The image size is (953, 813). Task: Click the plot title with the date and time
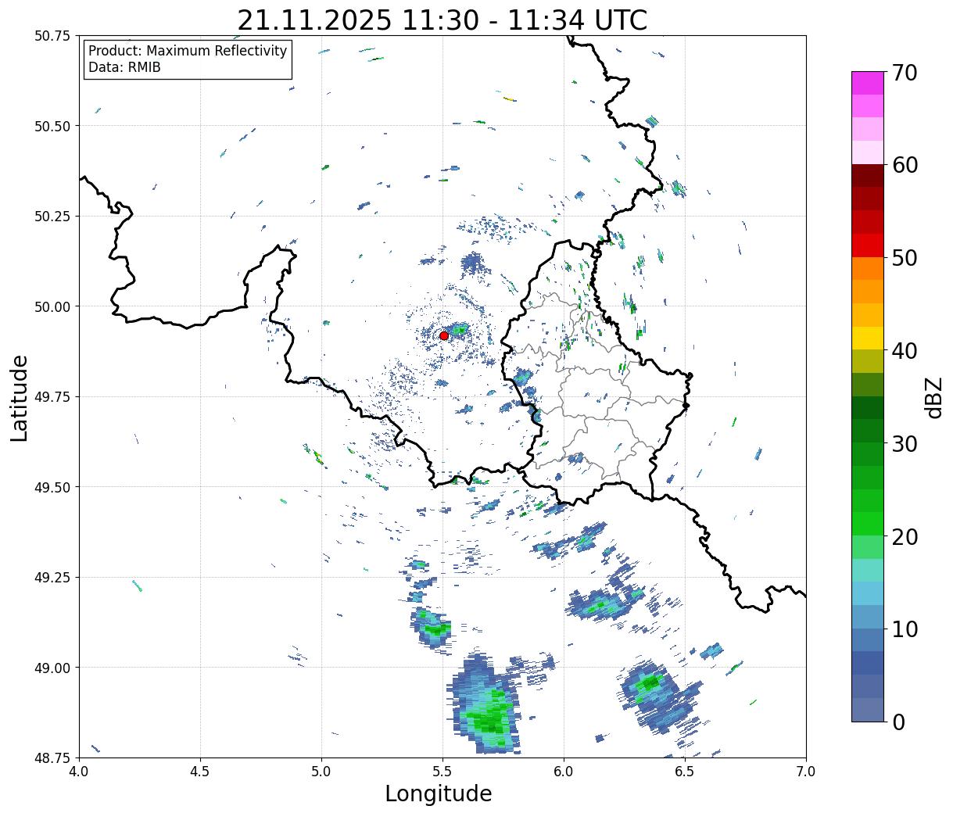click(x=442, y=20)
